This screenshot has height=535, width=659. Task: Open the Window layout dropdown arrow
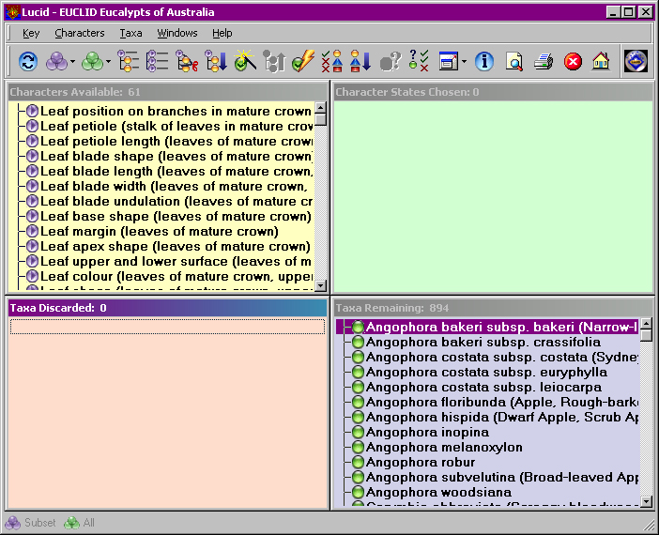pos(464,62)
